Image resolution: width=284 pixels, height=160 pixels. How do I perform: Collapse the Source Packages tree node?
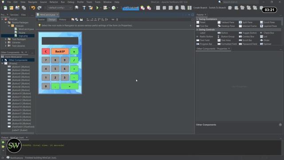pyautogui.click(x=6, y=23)
